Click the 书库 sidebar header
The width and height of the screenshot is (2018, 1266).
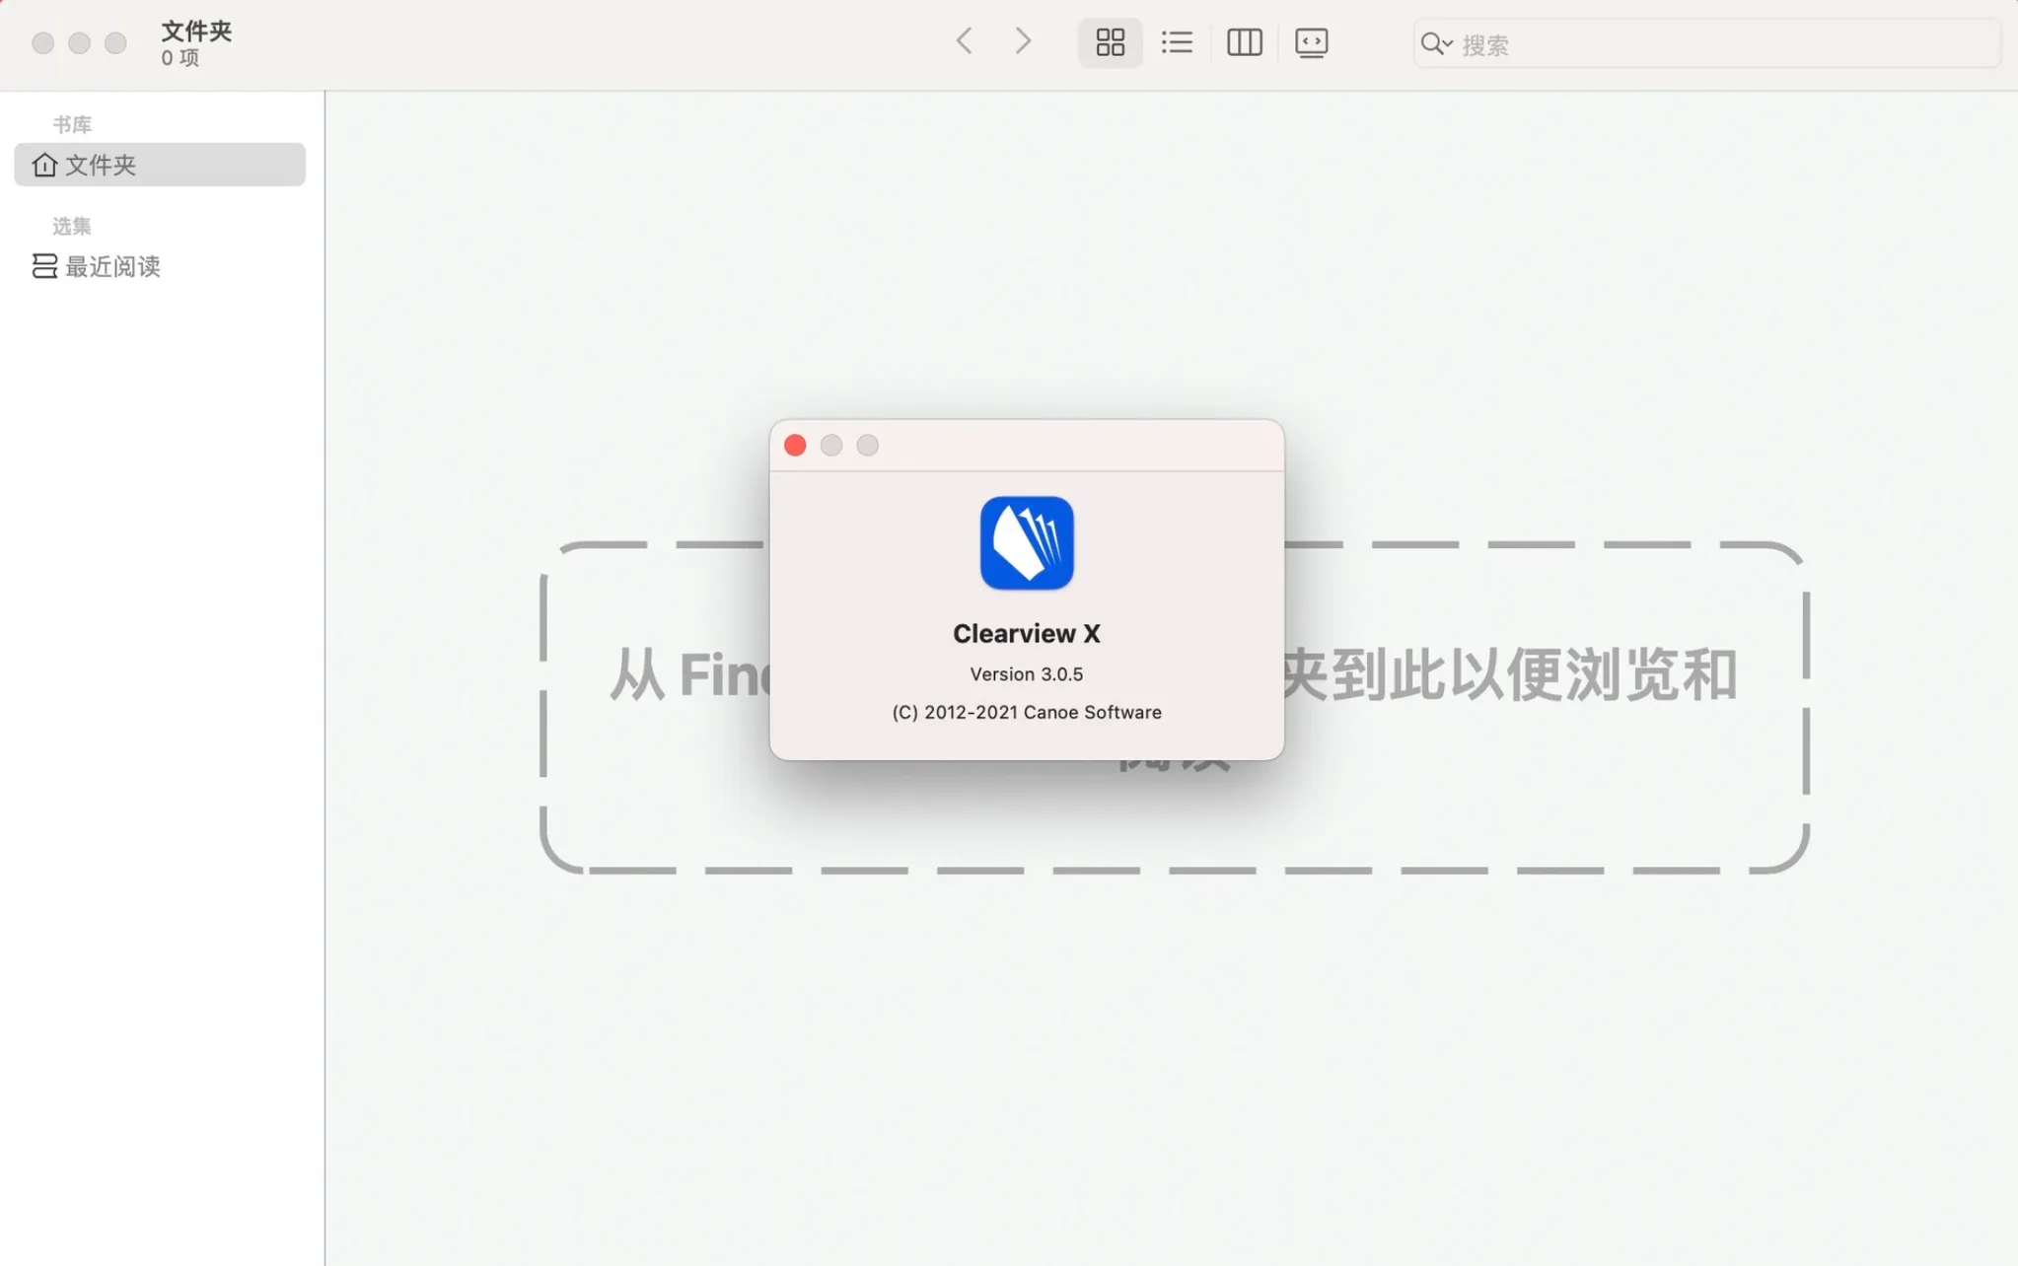point(72,125)
